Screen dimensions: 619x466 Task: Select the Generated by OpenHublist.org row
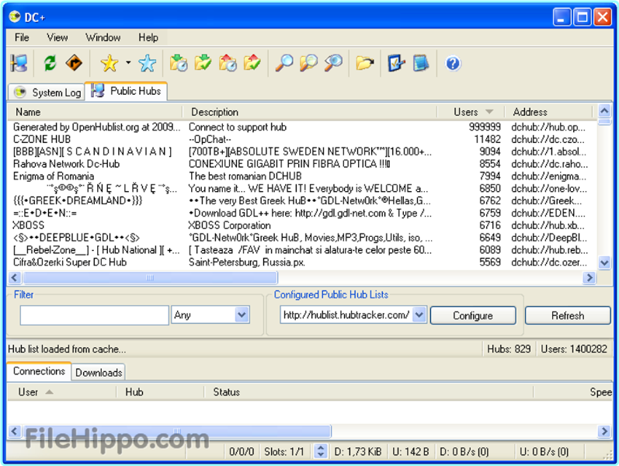point(302,127)
